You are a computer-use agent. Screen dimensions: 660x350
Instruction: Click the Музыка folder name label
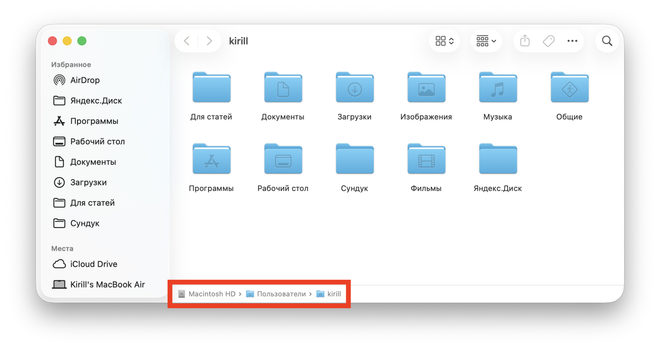coord(498,117)
